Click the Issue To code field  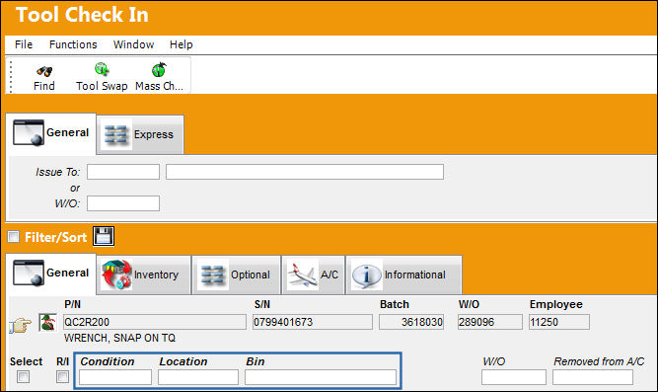[x=123, y=172]
